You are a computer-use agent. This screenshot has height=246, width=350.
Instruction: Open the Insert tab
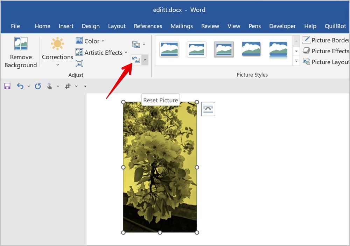(x=66, y=26)
